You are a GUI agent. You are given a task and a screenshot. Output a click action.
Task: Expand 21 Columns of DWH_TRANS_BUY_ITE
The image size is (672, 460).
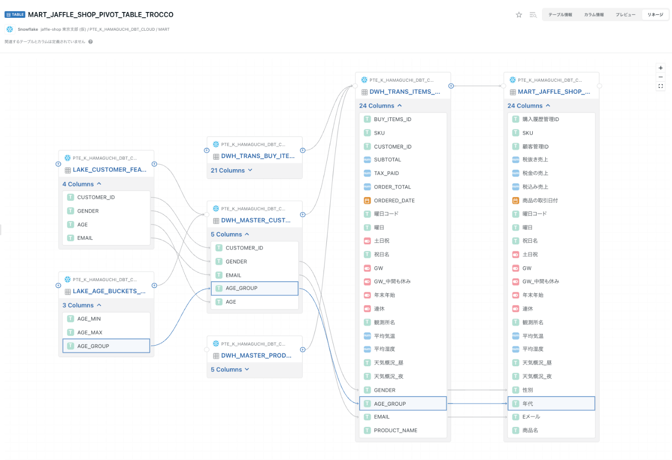click(231, 171)
